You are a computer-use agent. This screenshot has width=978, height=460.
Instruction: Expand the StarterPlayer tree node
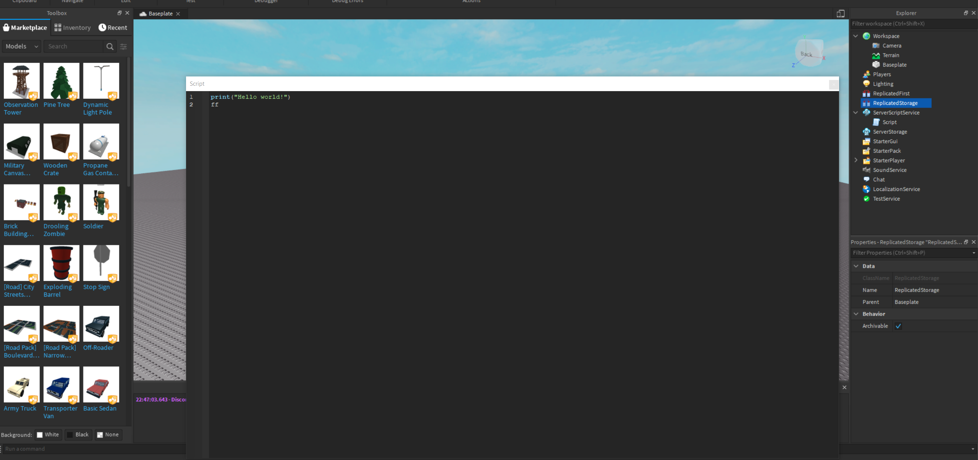856,160
